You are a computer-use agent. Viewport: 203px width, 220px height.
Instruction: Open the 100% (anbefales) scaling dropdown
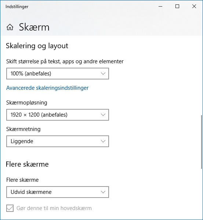coord(58,74)
